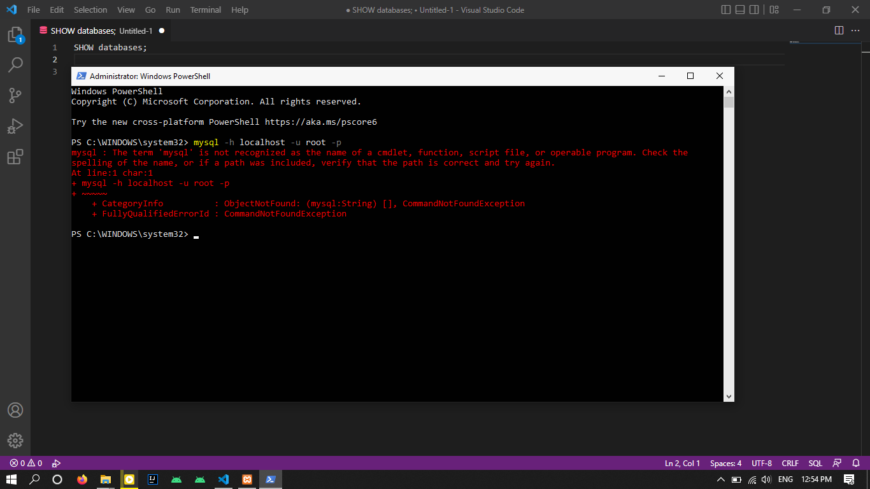Open IntelliJ IDEA from the taskbar
Screen dimensions: 870x489
point(153,479)
